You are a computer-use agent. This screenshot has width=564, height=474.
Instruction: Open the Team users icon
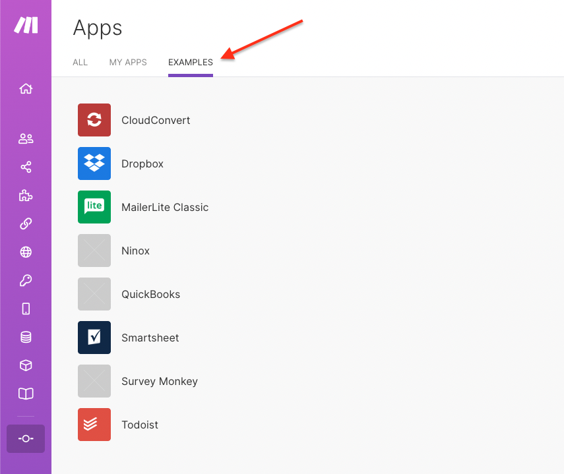pyautogui.click(x=26, y=138)
